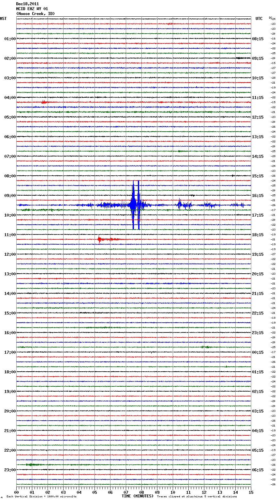
Task: Click the location label (Moose Creek, ID)
Action: pyautogui.click(x=36, y=14)
